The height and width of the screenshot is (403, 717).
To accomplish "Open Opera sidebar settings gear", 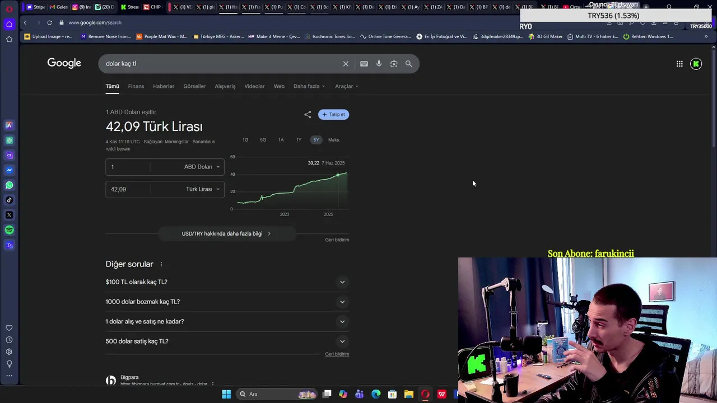I will (x=9, y=352).
